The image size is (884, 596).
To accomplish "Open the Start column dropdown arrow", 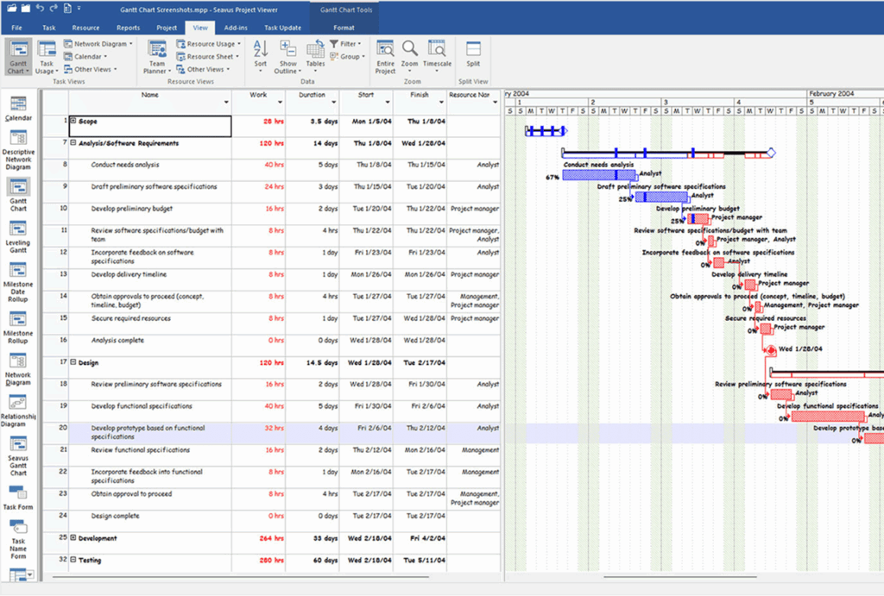I will click(x=388, y=102).
